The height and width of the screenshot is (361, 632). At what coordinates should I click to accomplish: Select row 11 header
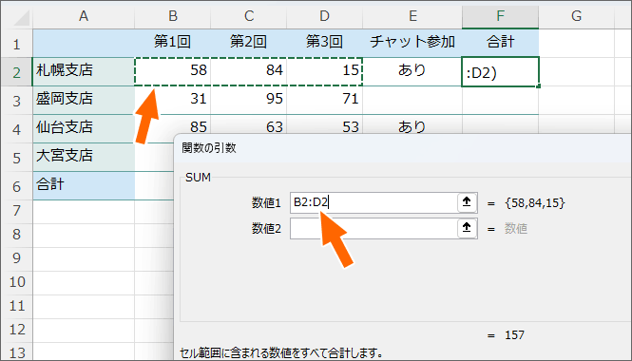click(16, 306)
